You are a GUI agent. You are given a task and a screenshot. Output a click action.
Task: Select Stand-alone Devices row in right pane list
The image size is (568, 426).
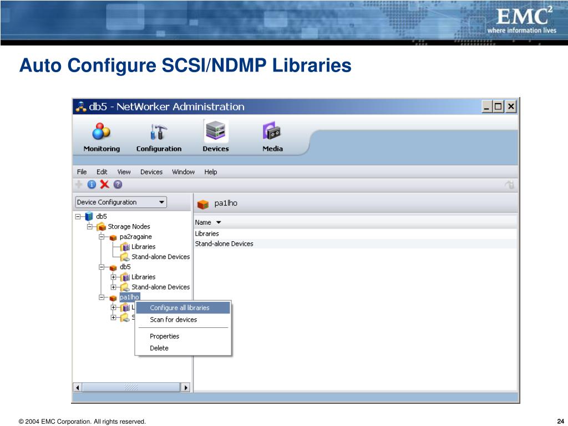(356, 244)
